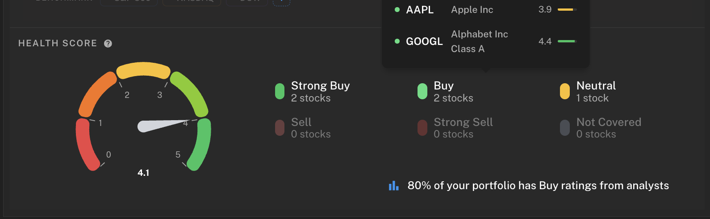Viewport: 710px width, 219px height.
Task: Click the Strong Sell pill icon
Action: [422, 128]
